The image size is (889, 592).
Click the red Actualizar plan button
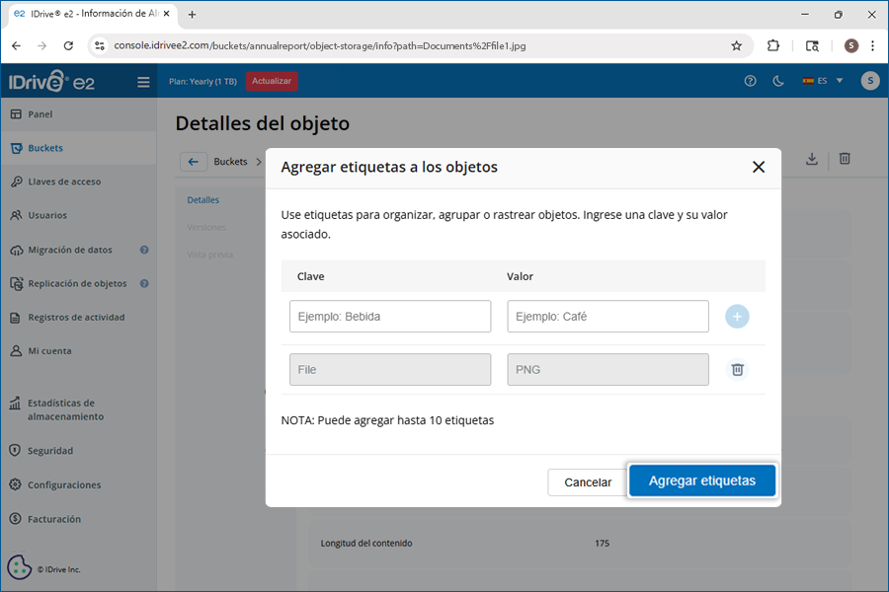coord(272,81)
